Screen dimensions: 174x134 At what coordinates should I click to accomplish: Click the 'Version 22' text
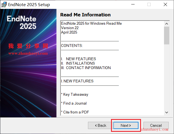tap(70, 28)
